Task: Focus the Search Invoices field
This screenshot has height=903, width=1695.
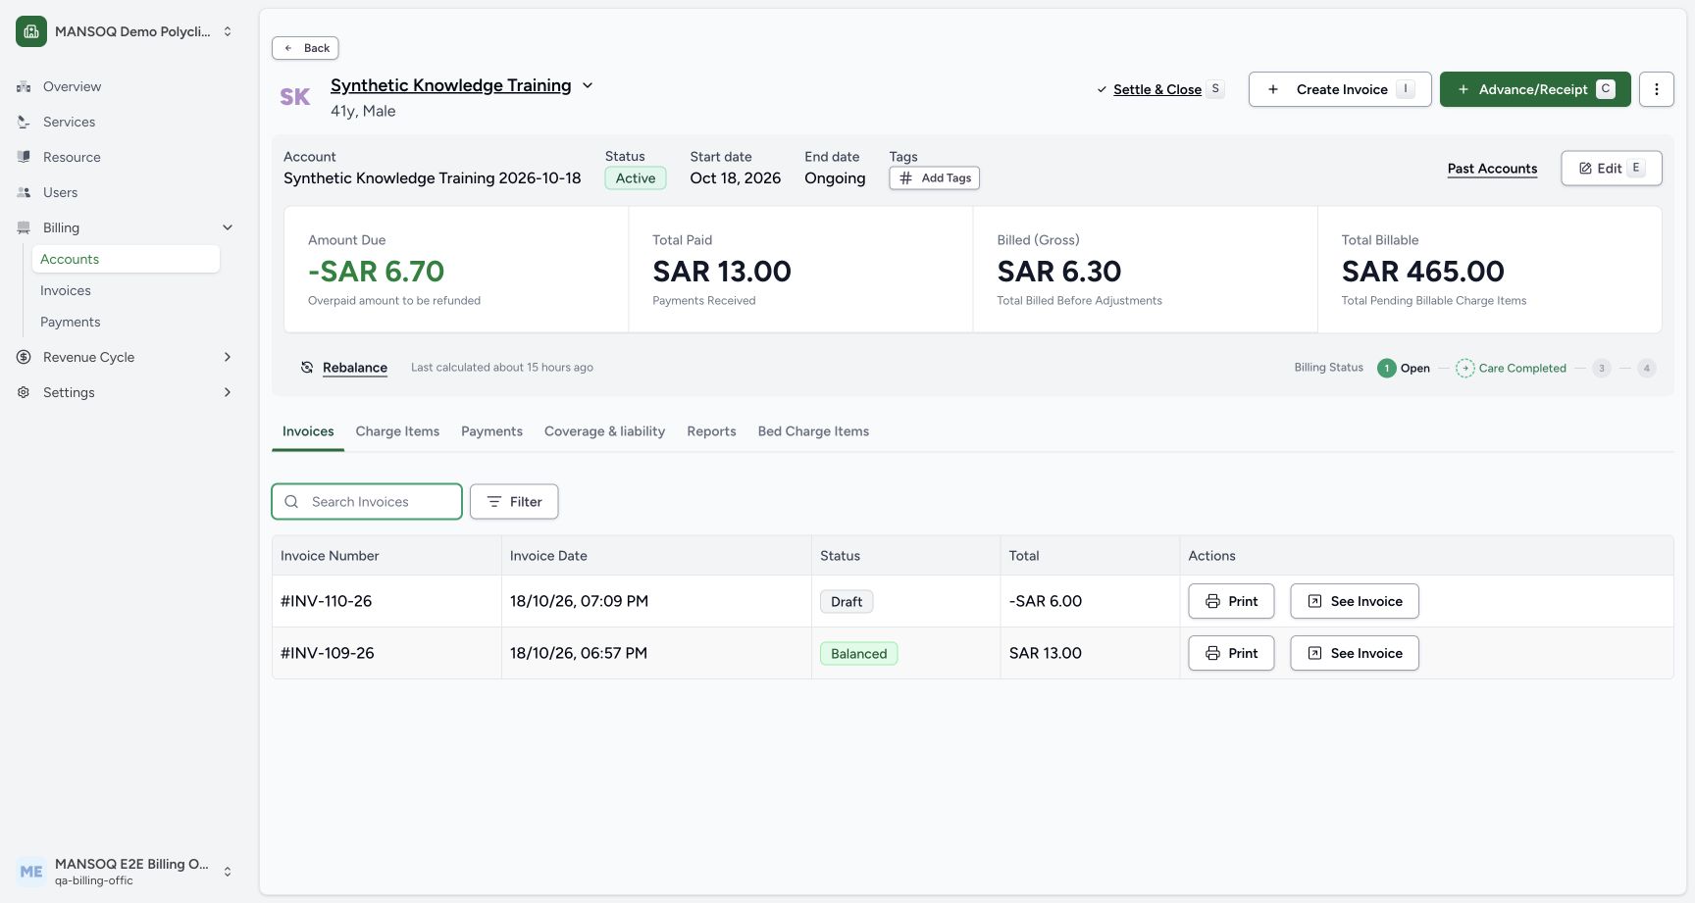Action: click(367, 502)
